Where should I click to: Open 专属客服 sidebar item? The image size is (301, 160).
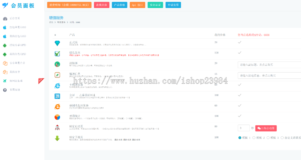tap(15, 90)
